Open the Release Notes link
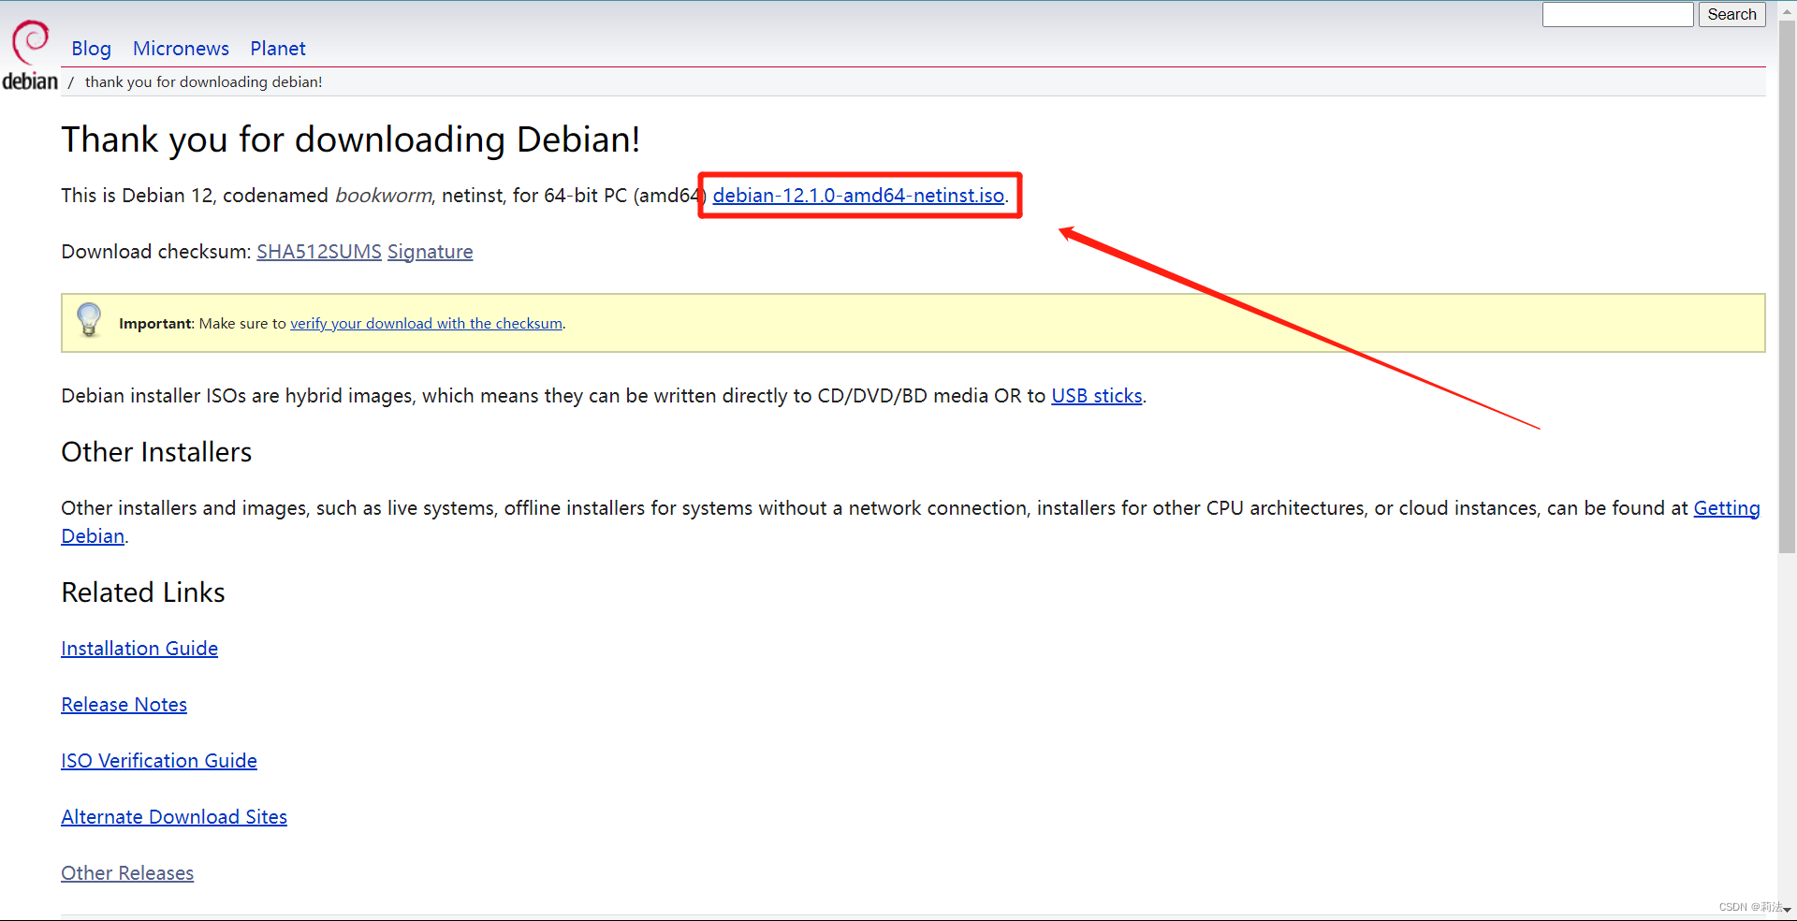Viewport: 1797px width, 921px height. (124, 705)
